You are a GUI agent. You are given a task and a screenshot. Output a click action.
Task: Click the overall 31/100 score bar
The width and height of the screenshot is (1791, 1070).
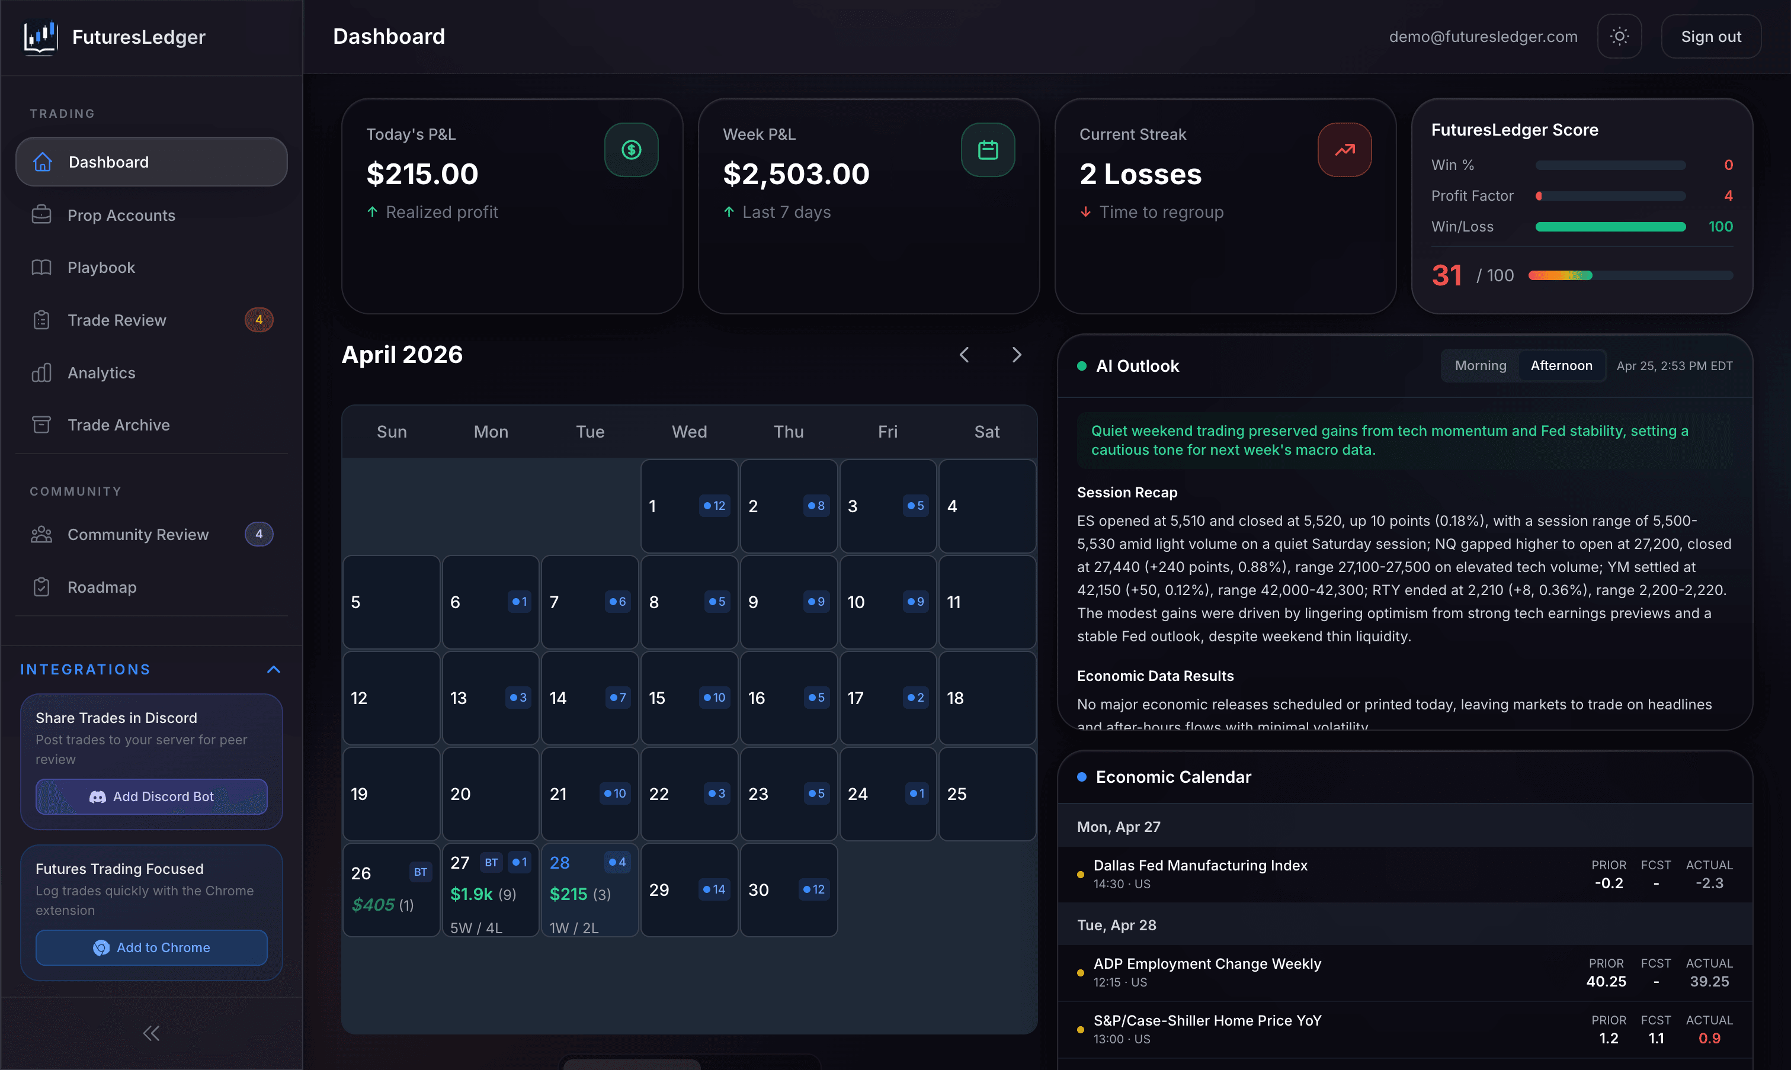(x=1630, y=275)
